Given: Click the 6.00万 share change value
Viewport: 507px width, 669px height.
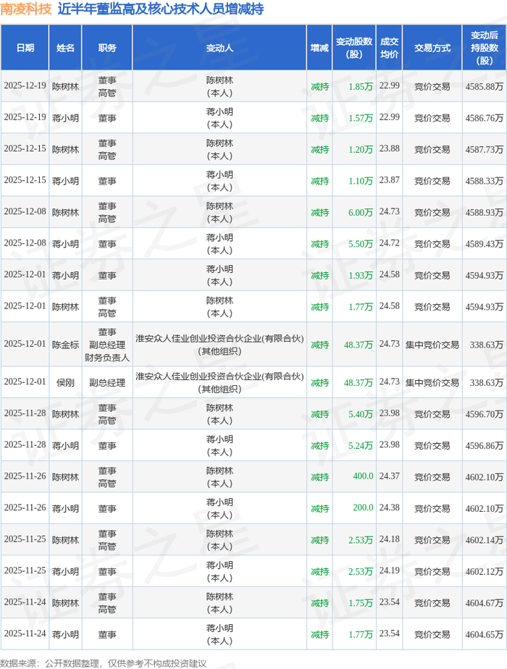Looking at the screenshot, I should [361, 212].
